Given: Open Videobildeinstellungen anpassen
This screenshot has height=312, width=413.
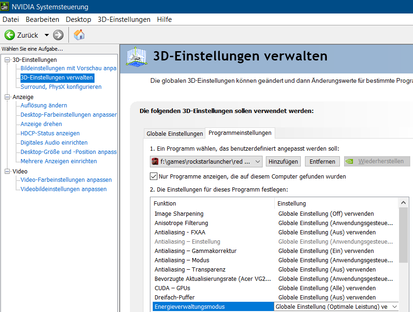Looking at the screenshot, I should pos(63,189).
